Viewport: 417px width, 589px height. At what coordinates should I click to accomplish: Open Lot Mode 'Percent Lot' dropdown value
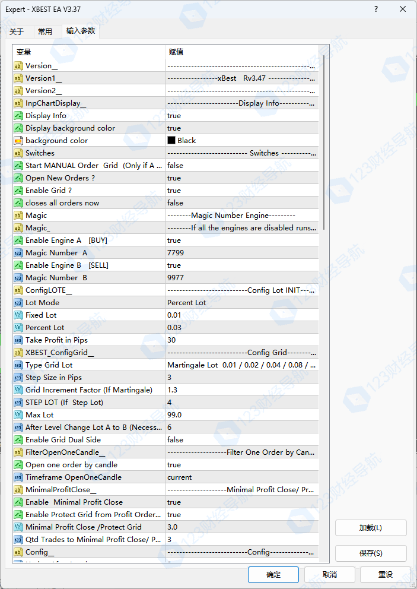coord(241,303)
